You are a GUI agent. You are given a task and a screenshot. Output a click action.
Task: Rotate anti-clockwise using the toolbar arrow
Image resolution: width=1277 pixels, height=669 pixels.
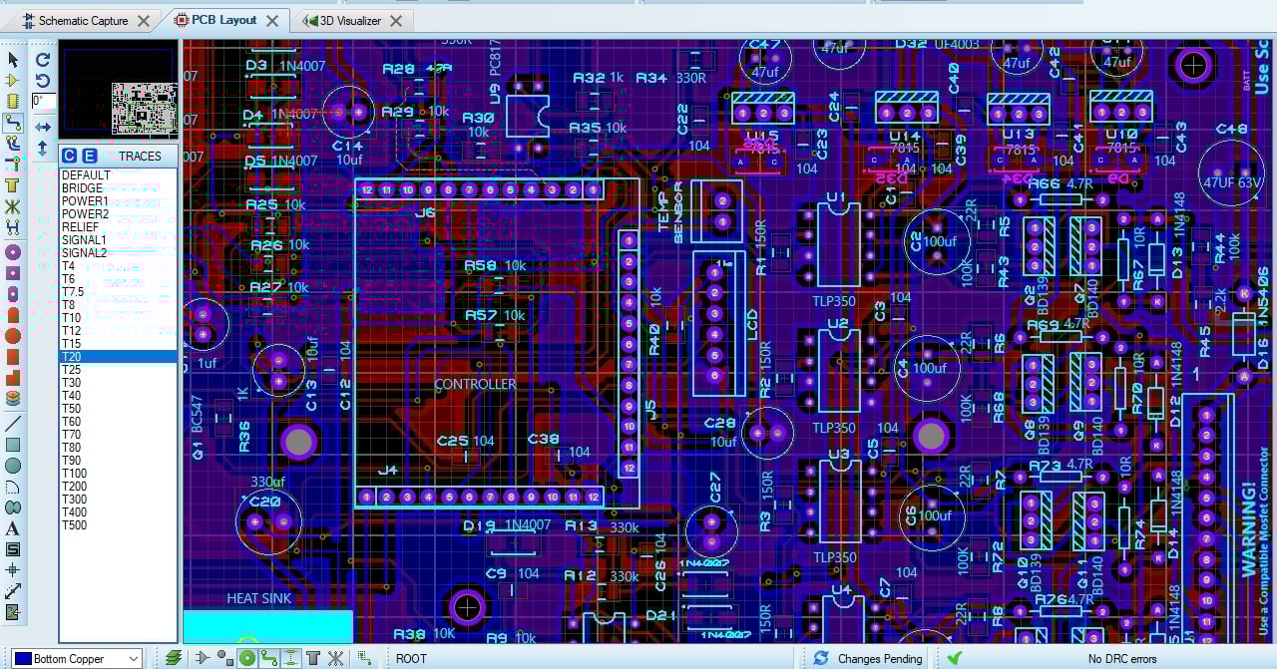(43, 80)
